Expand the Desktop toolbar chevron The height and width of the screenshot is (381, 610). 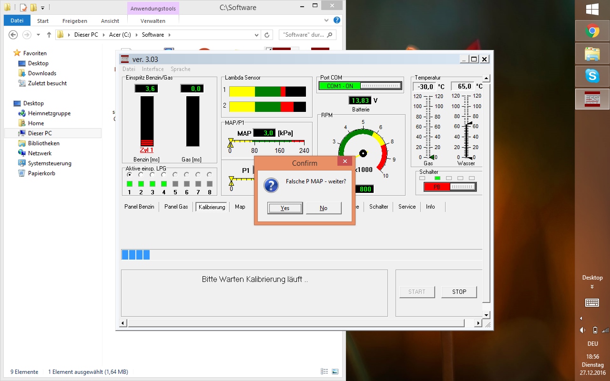tap(592, 287)
